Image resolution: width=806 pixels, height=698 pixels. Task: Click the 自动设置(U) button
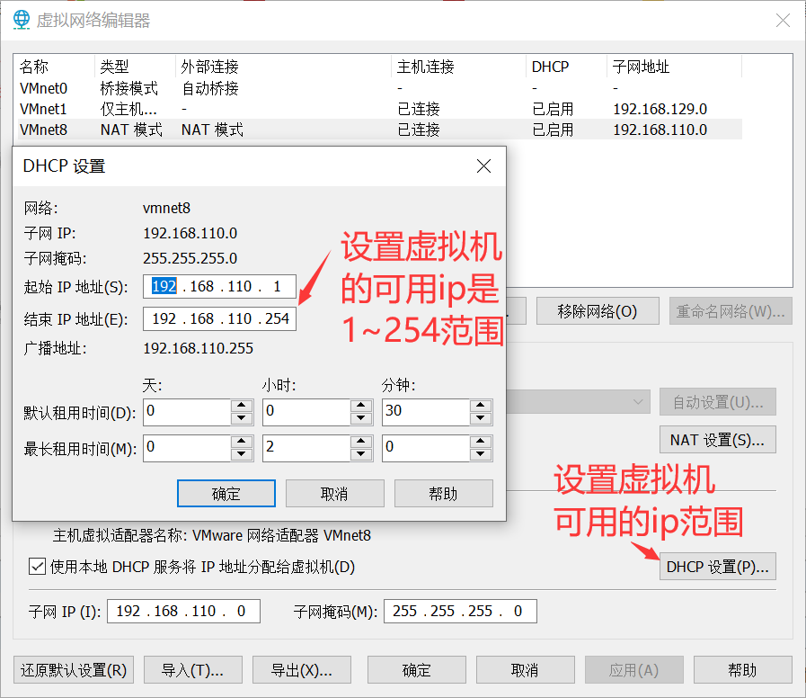pos(718,401)
